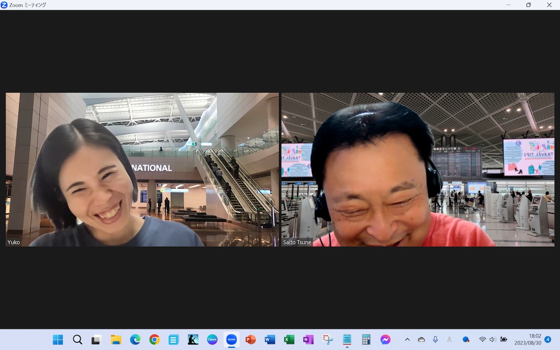The image size is (560, 350).
Task: Open Notepad from the taskbar
Action: (347, 339)
